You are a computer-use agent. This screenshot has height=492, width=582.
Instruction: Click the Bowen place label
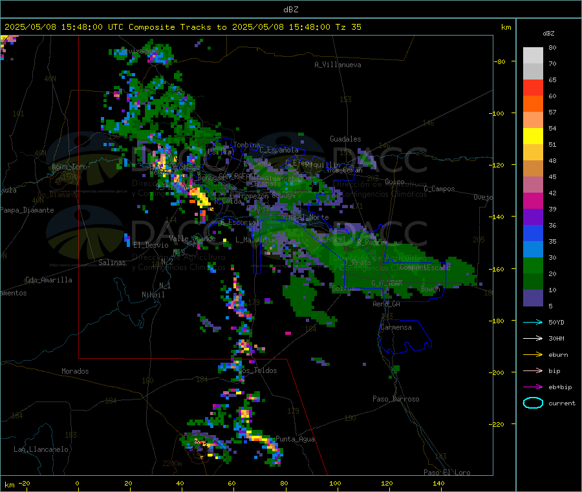point(430,288)
